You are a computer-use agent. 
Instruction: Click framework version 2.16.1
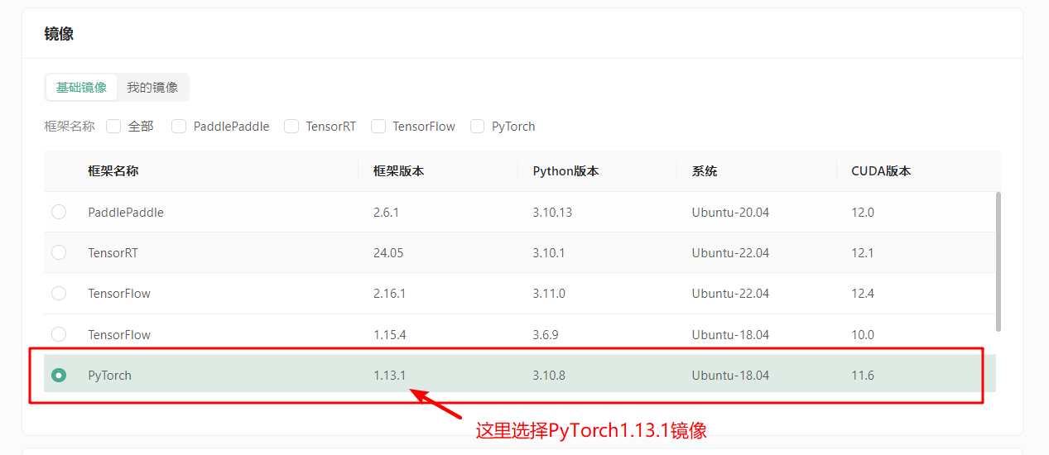point(390,294)
